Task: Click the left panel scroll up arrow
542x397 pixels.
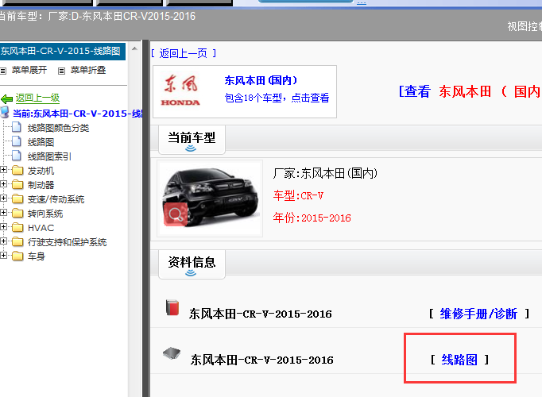Action: tap(134, 48)
